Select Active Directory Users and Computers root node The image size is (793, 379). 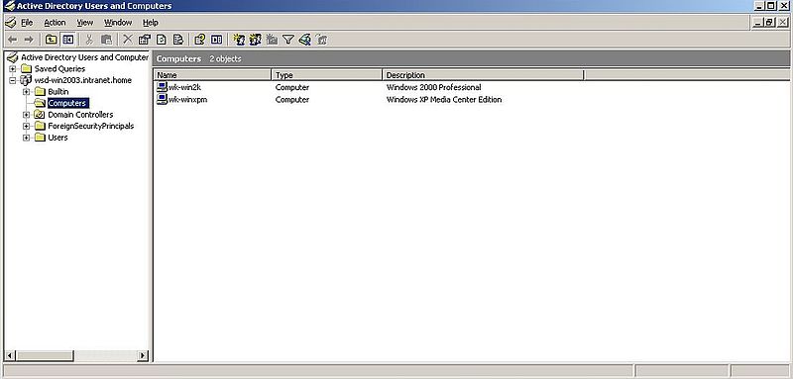click(84, 57)
